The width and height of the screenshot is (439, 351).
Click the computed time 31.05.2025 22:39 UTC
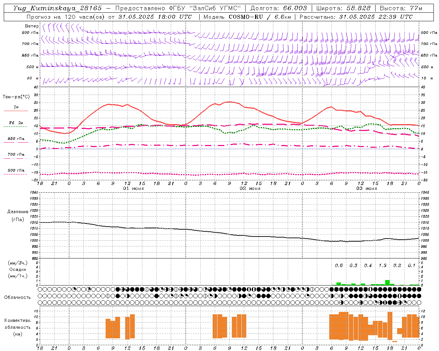(x=376, y=17)
